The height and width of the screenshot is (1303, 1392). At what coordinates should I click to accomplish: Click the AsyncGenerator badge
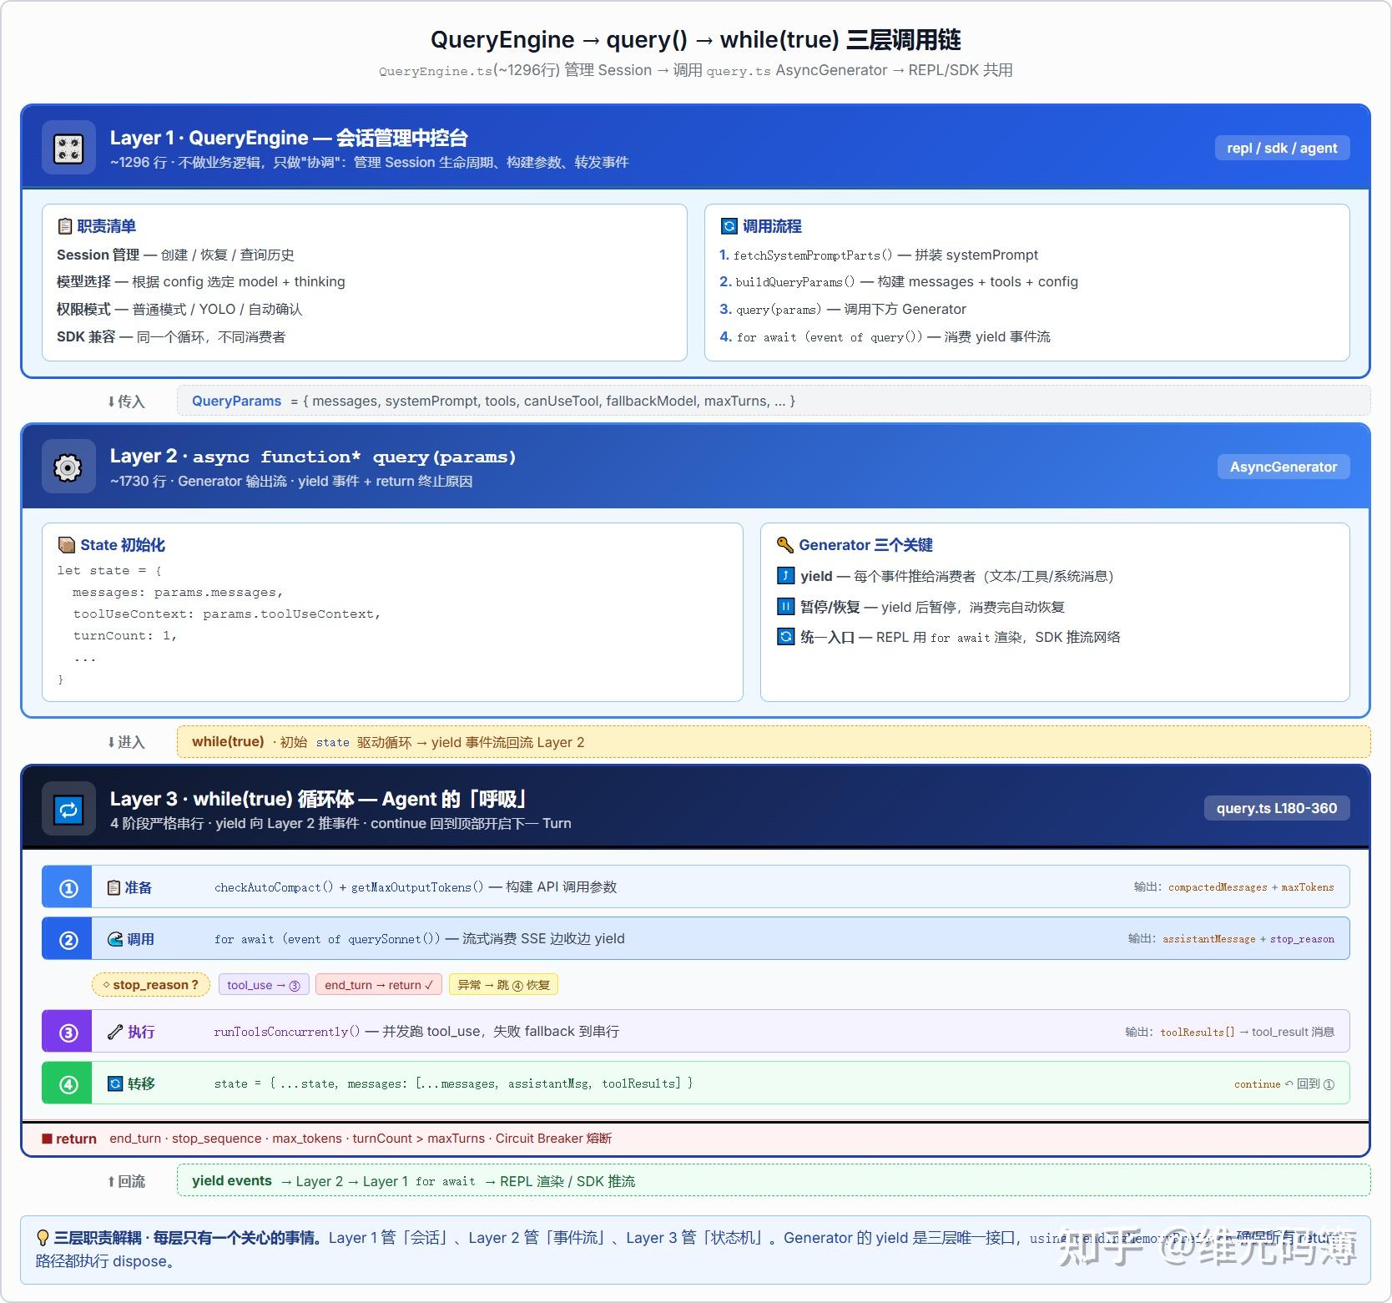pos(1284,467)
